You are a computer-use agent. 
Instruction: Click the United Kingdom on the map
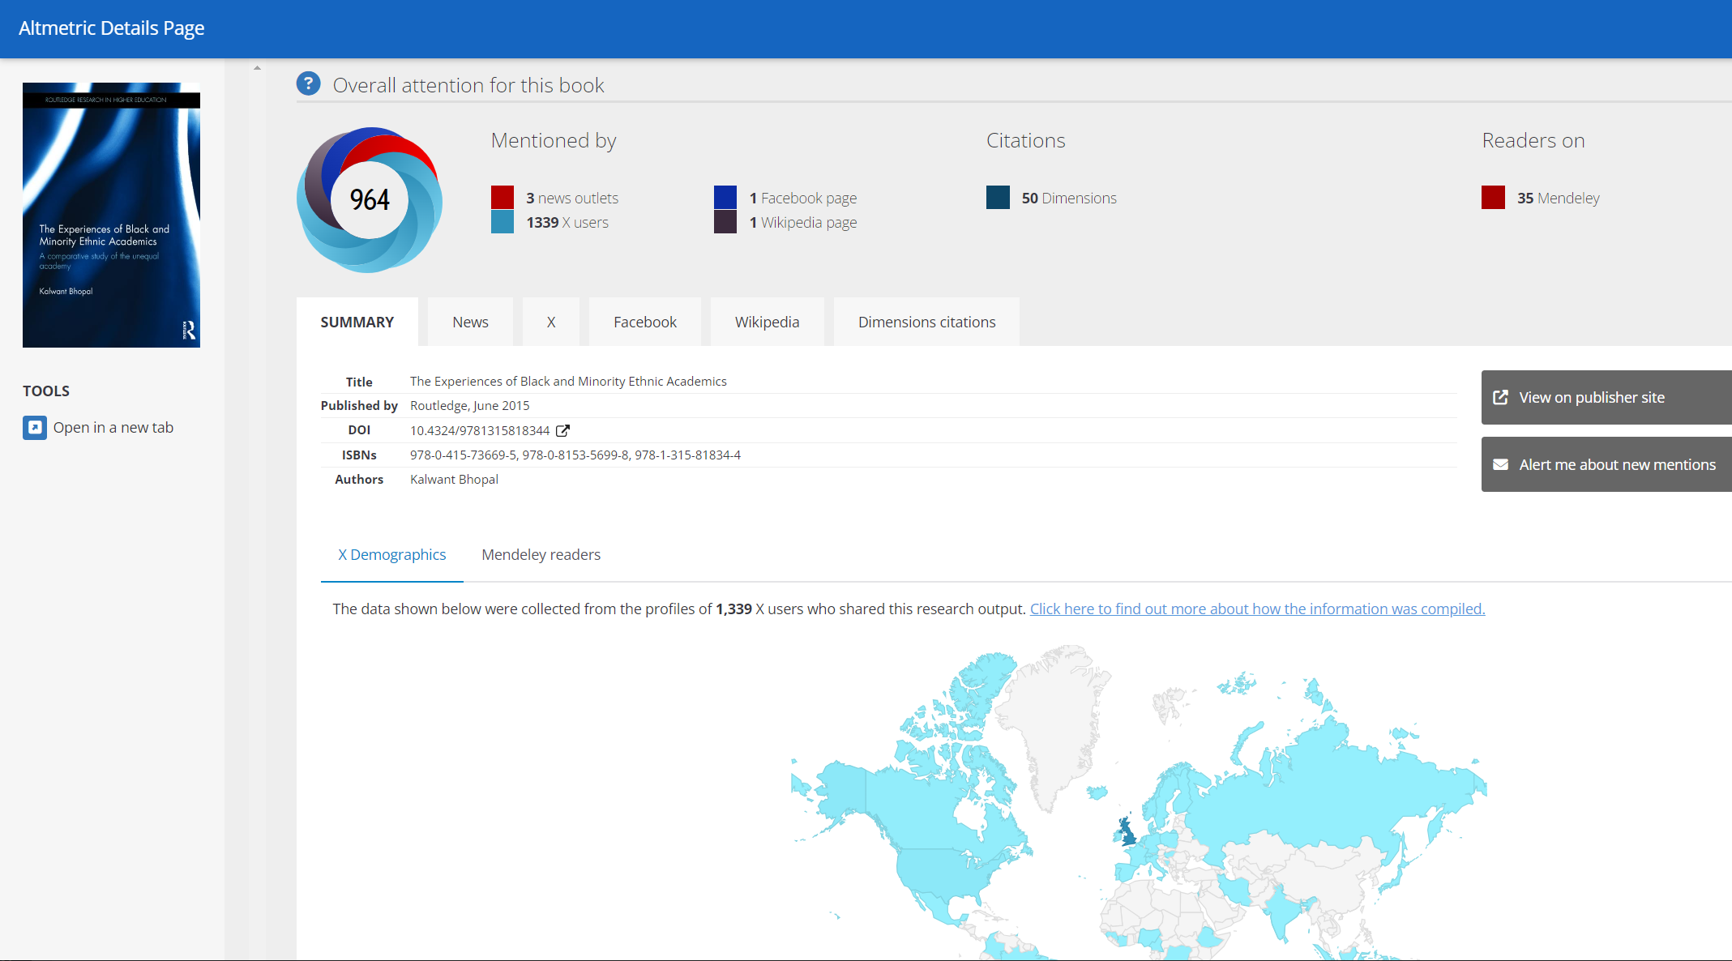pos(1128,835)
